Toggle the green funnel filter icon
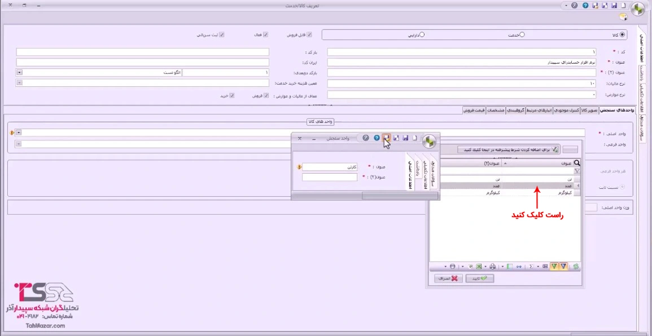The image size is (652, 336). click(x=554, y=266)
